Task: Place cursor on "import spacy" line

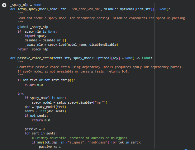Action: (36, 36)
